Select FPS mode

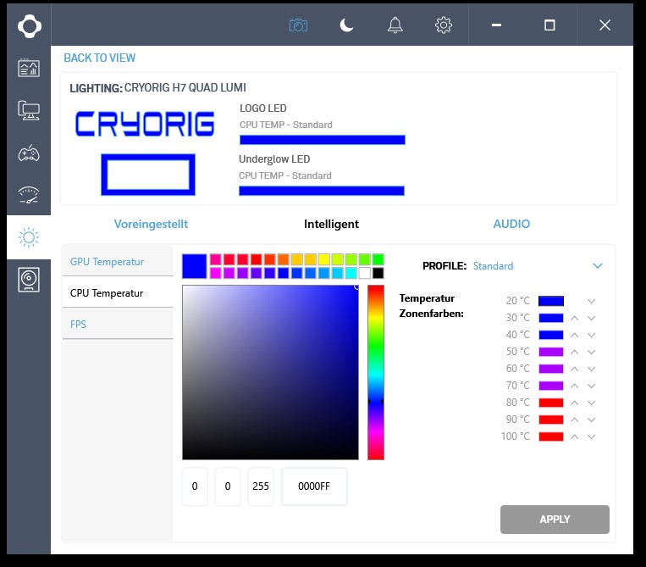(118, 324)
